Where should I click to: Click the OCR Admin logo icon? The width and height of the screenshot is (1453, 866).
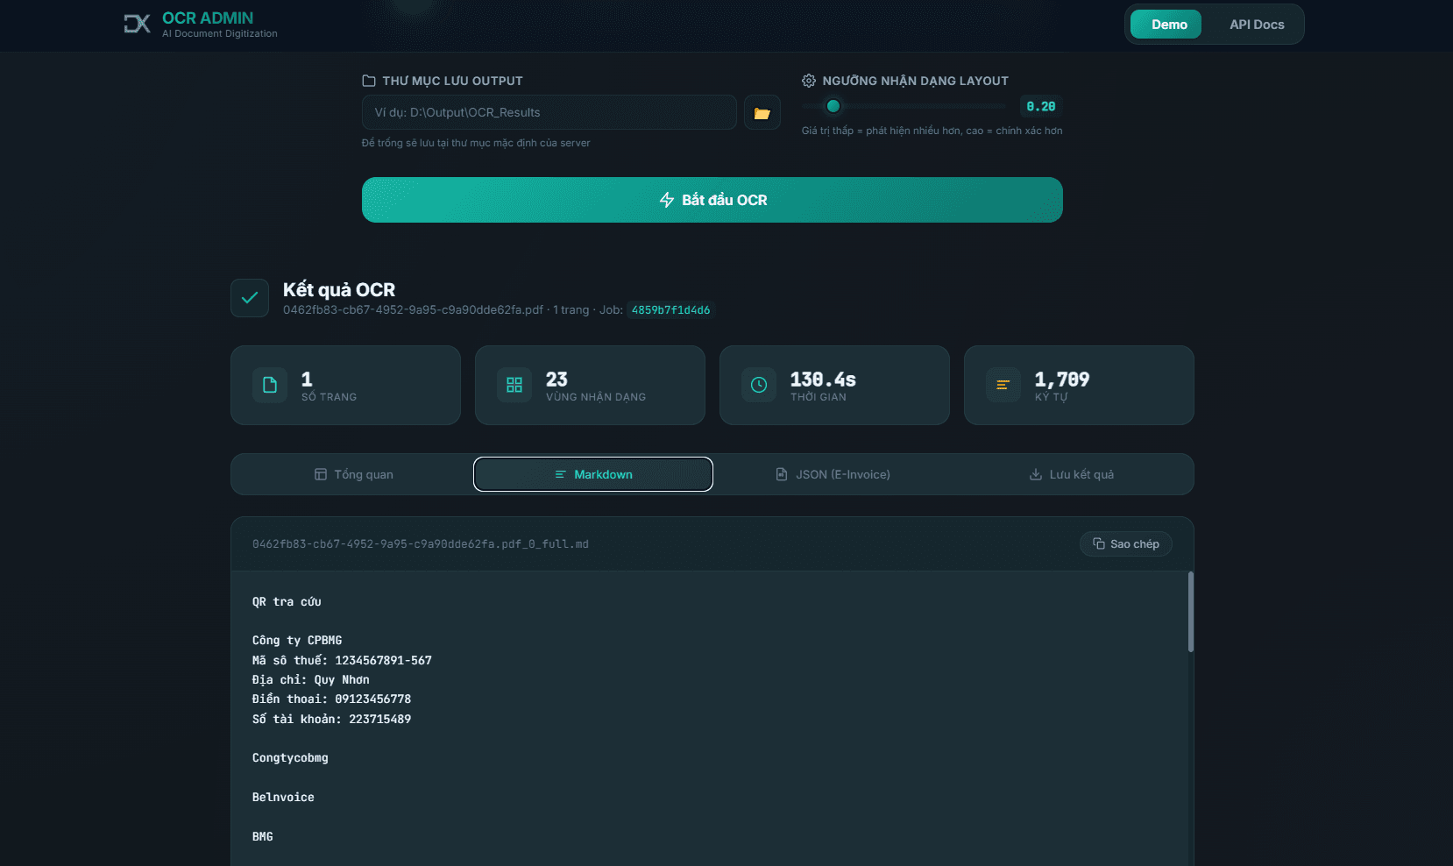(137, 24)
